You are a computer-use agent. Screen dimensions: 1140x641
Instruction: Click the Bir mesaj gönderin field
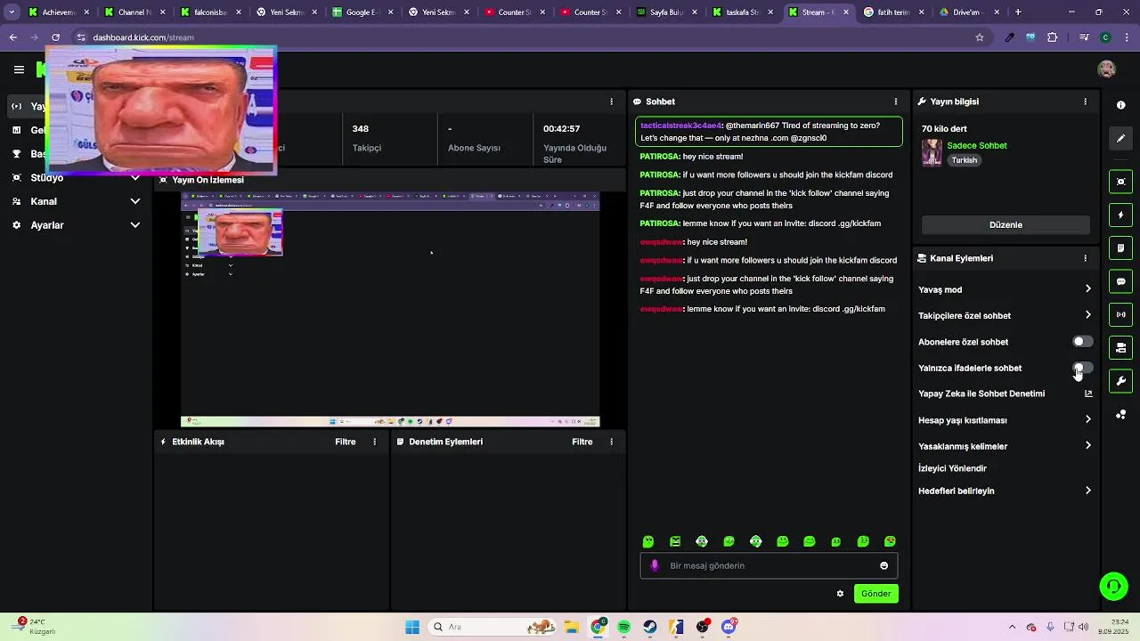point(768,565)
